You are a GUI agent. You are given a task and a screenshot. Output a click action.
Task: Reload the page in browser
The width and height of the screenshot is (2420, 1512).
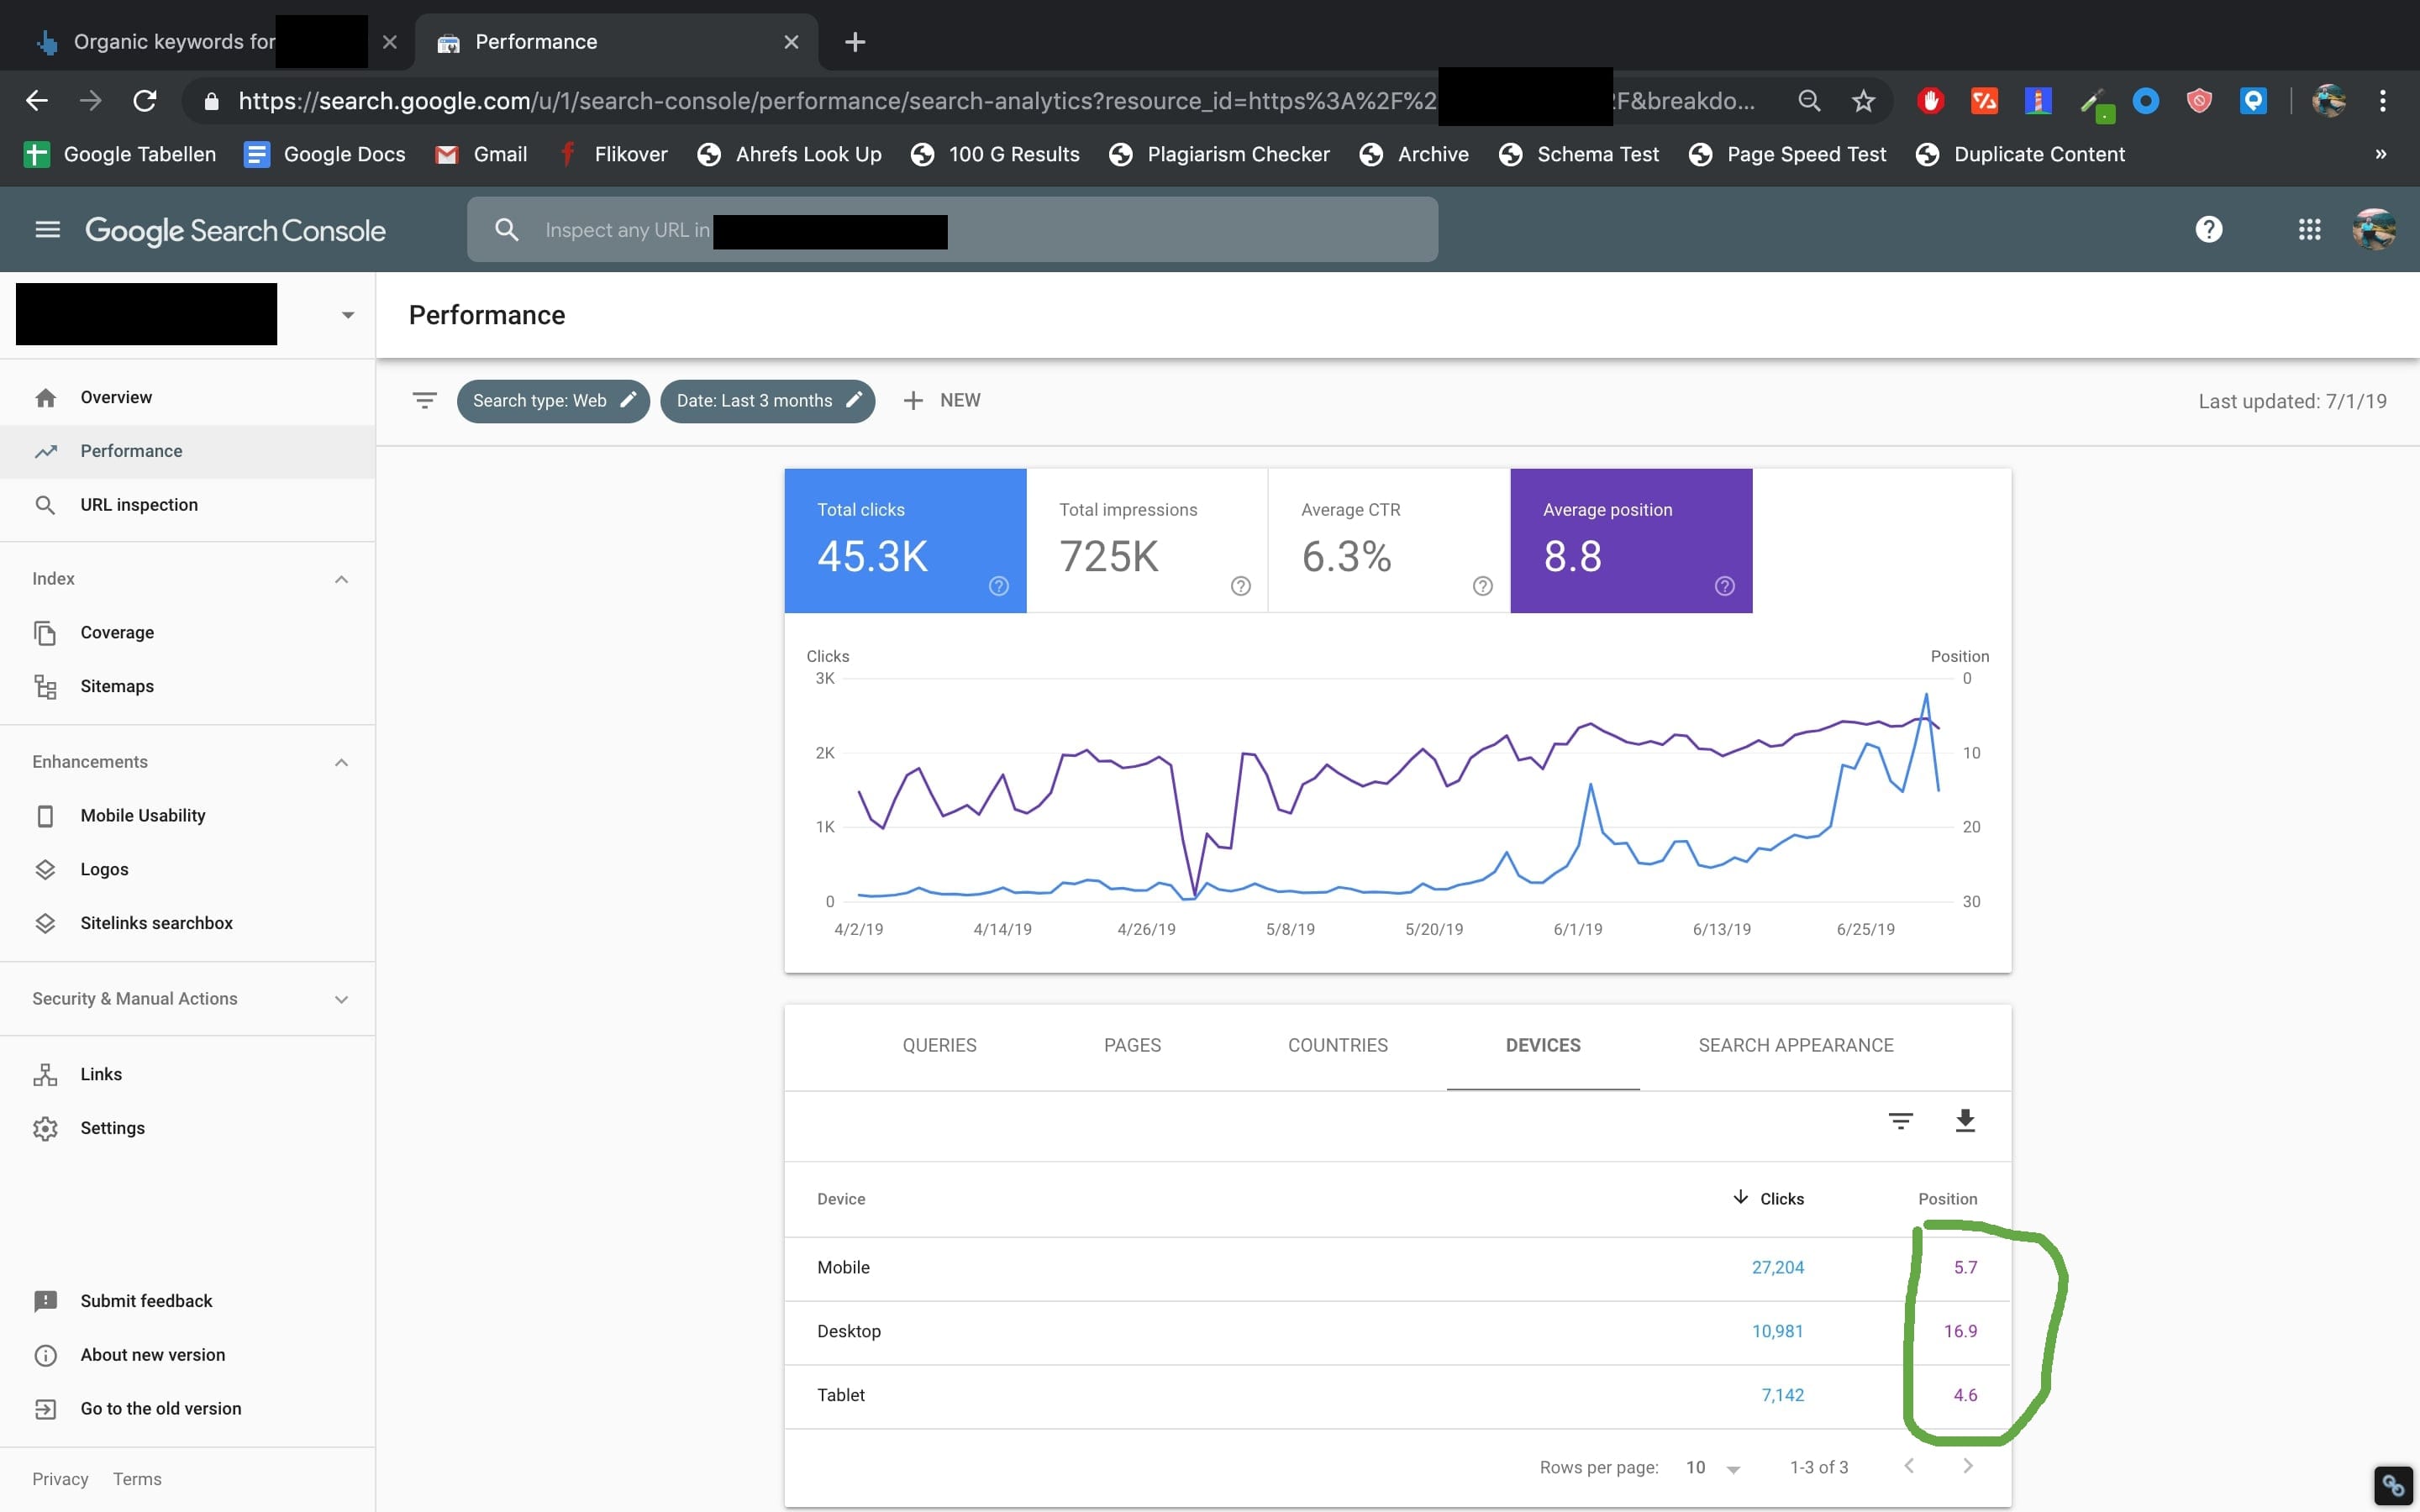tap(145, 101)
